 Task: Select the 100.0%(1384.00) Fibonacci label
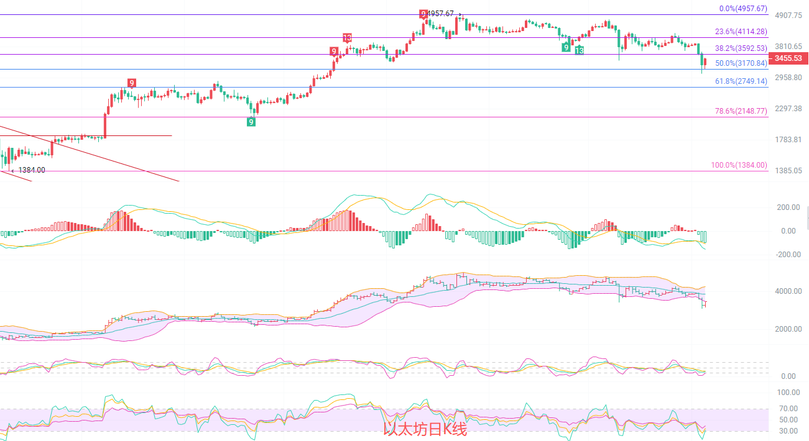point(739,165)
